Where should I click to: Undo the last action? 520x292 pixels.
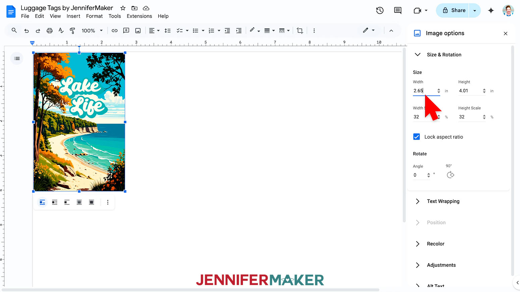coord(27,30)
